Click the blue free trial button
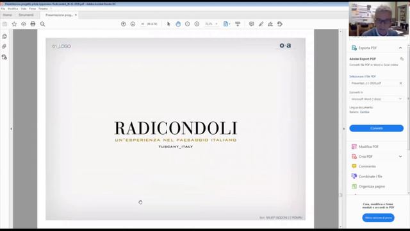410x231 pixels. pos(378,218)
